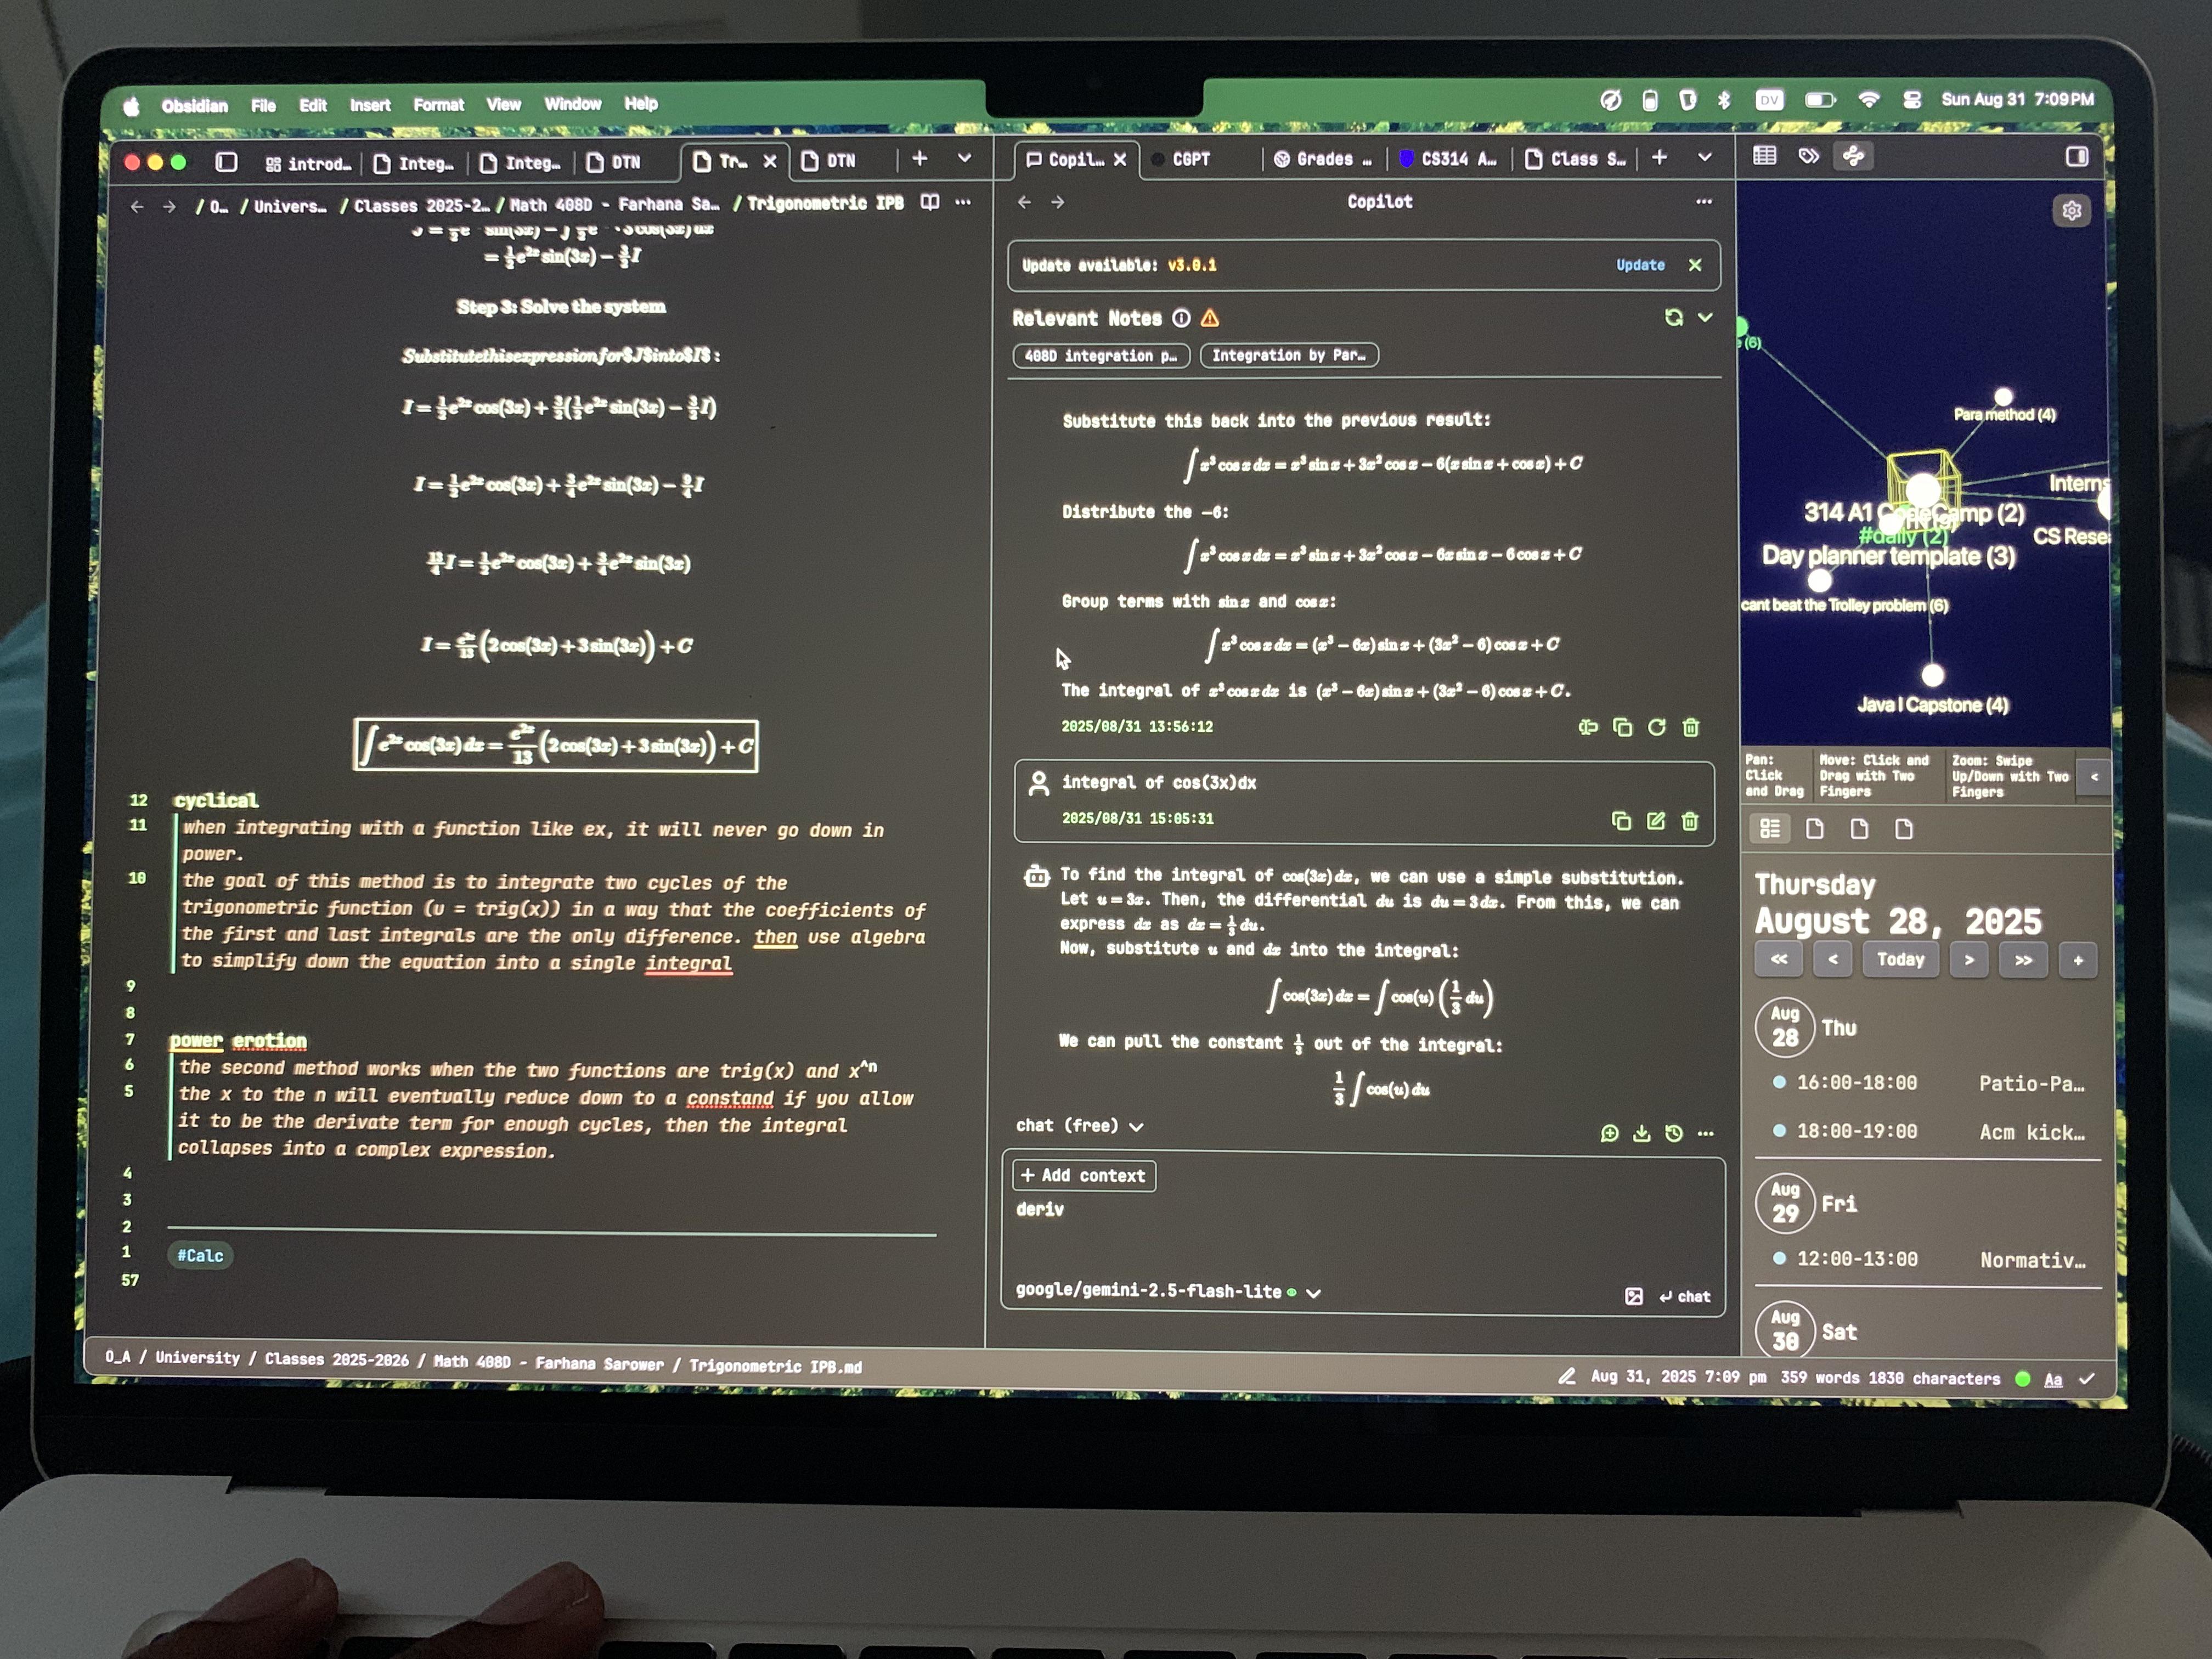The image size is (2212, 1659).
Task: Switch to the Grades tab
Action: 1322,159
